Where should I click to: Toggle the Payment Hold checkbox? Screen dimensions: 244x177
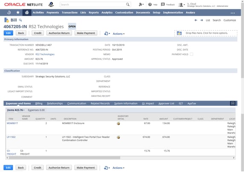192,54
